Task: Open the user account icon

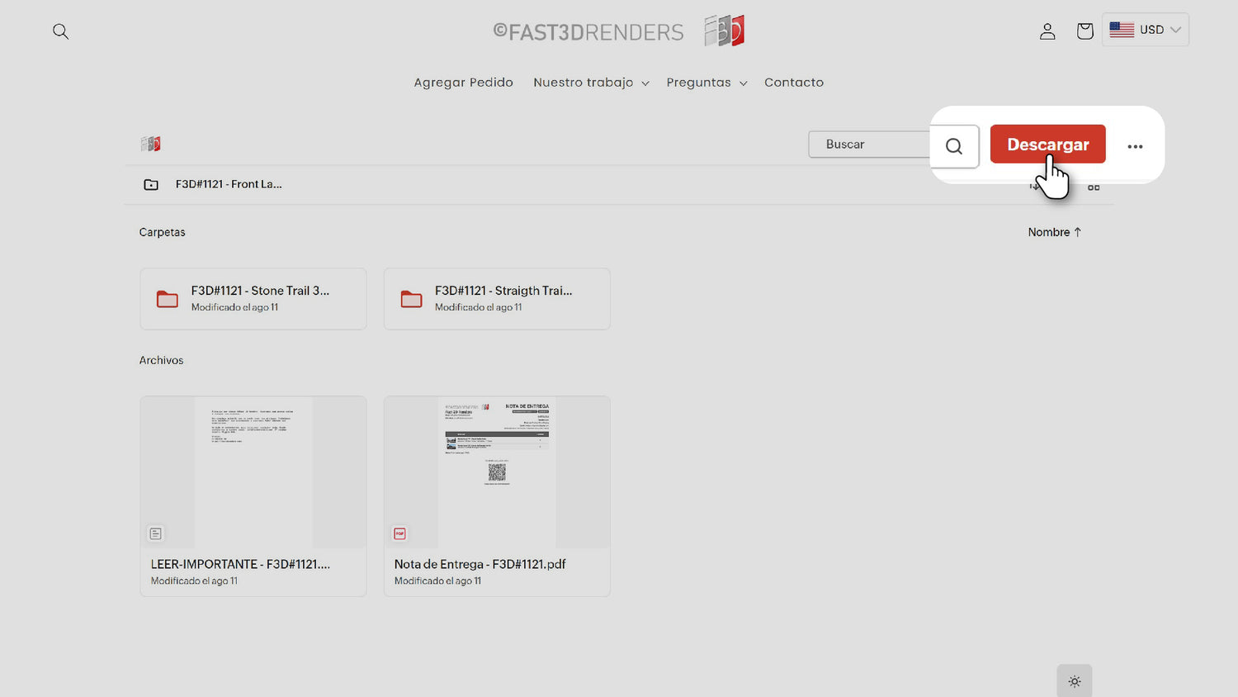Action: [x=1047, y=31]
